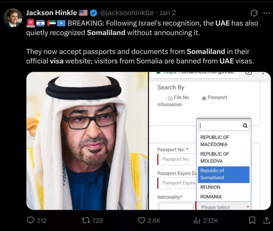Click the search magnifier in the dropdown
Image resolution: width=273 pixels, height=231 pixels.
coord(245,125)
